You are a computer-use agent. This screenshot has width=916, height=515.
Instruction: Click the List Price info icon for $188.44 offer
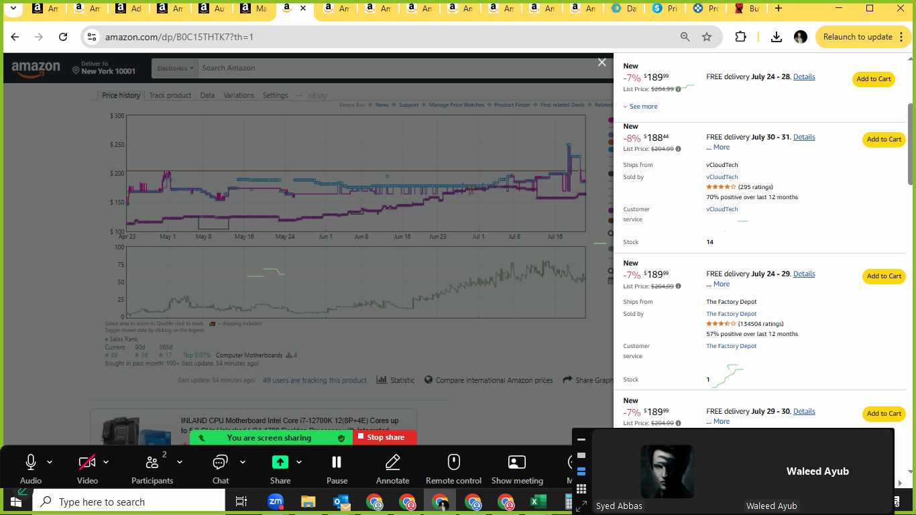[678, 149]
